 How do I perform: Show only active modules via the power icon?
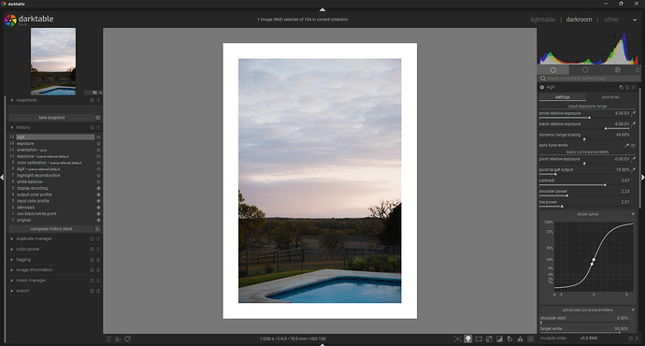coord(552,70)
